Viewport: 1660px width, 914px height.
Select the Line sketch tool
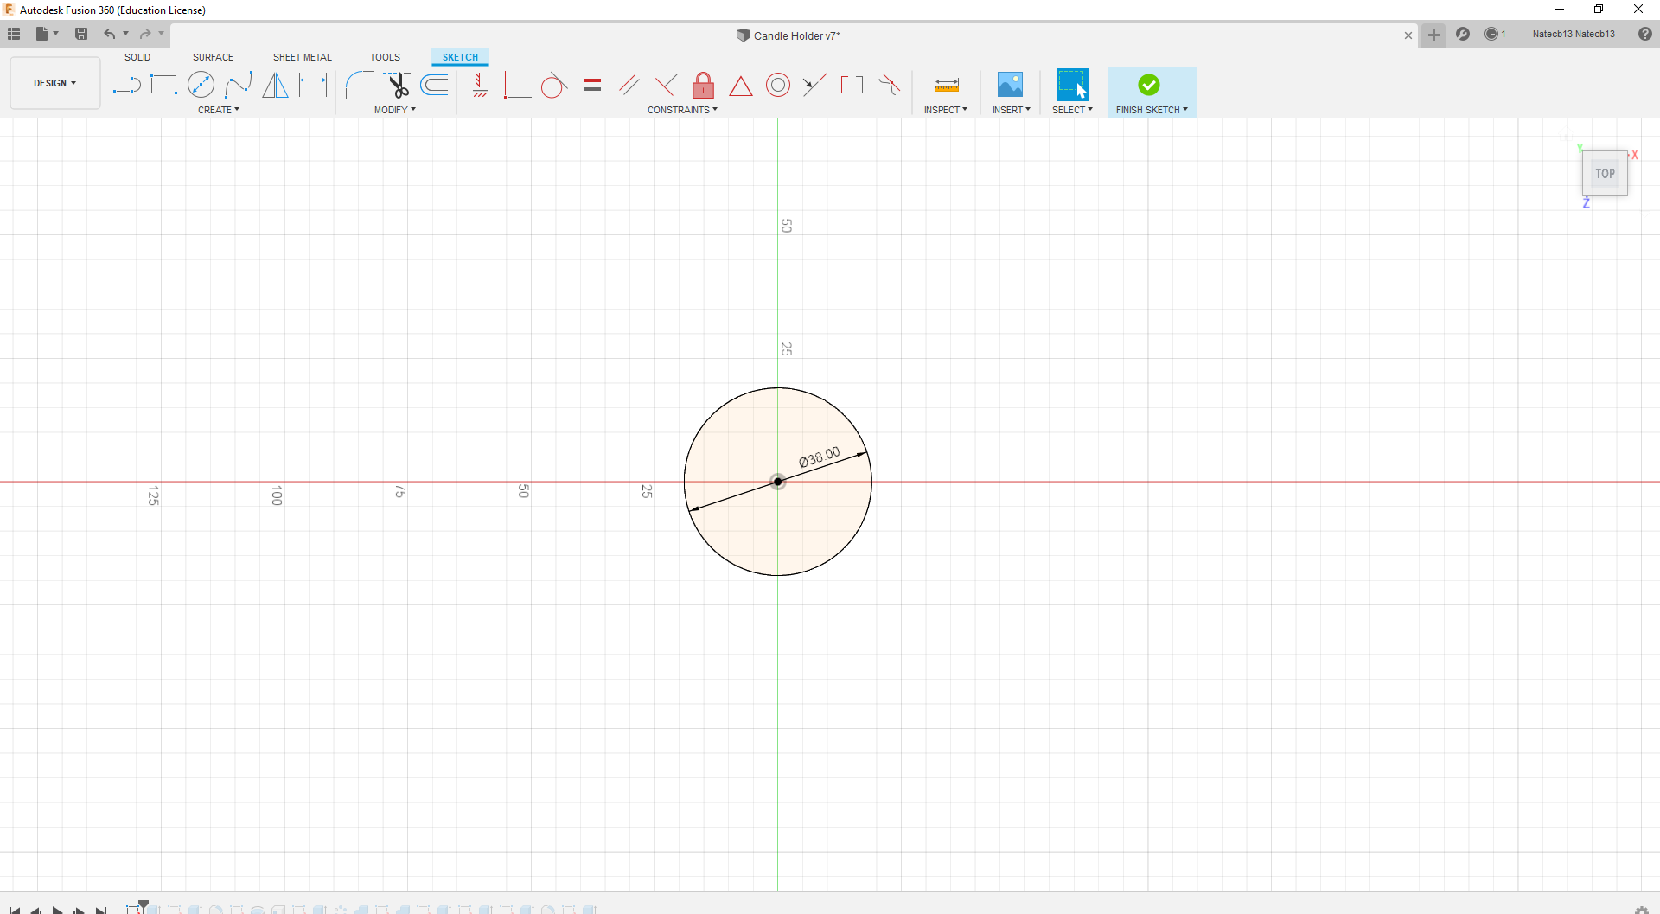click(x=127, y=85)
